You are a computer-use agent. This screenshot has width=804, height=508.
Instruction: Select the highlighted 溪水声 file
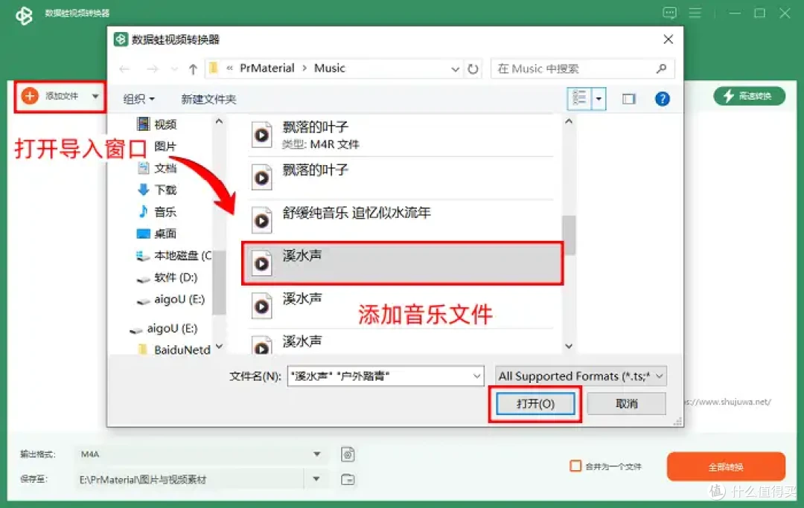click(403, 263)
